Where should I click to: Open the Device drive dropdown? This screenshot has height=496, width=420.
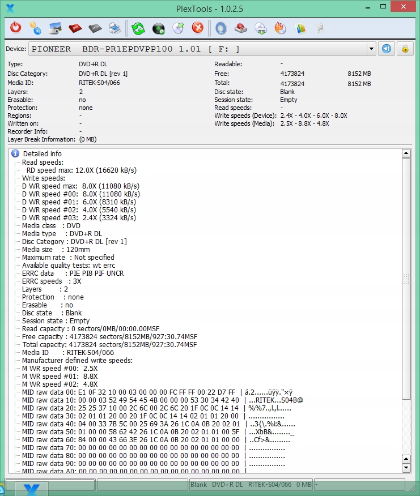371,49
